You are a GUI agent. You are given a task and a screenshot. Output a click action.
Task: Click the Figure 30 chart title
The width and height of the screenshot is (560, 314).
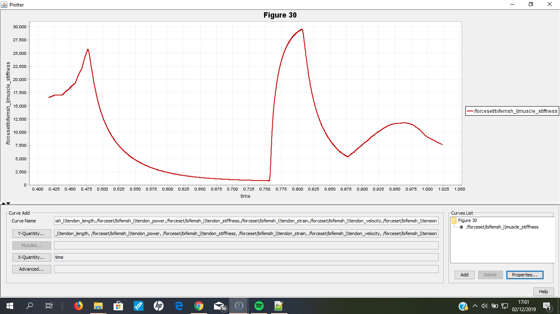click(x=280, y=15)
